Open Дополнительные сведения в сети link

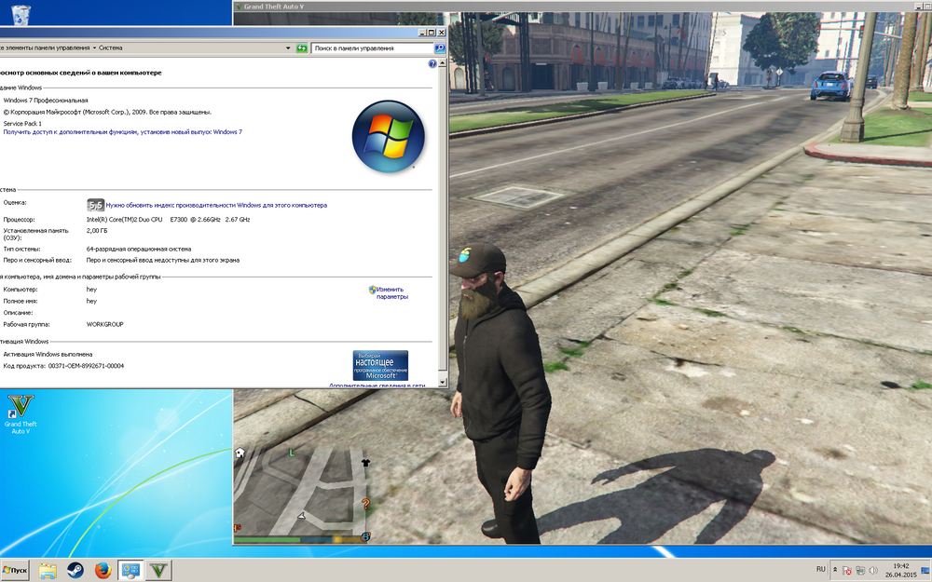pos(377,385)
